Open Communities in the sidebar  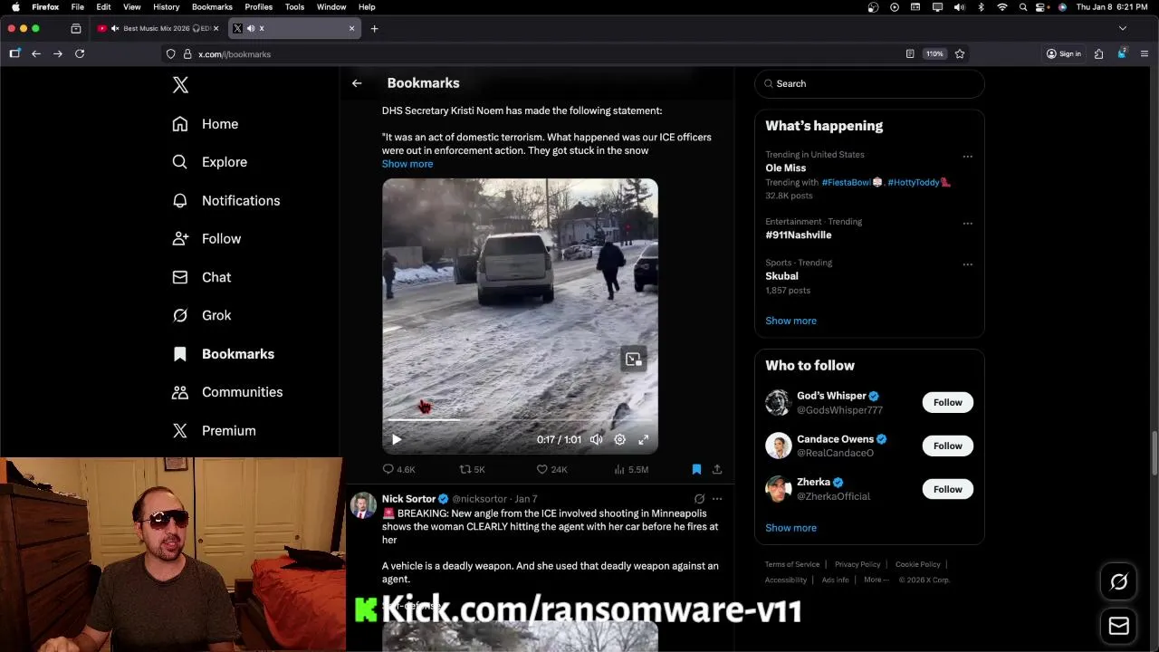click(227, 392)
